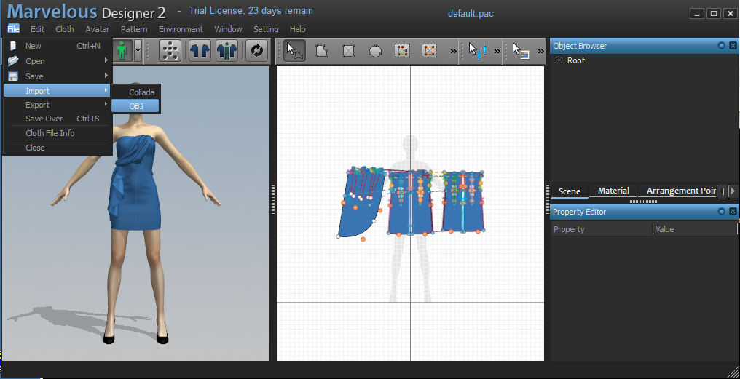740x379 pixels.
Task: Open the Edit menu
Action: coord(37,29)
